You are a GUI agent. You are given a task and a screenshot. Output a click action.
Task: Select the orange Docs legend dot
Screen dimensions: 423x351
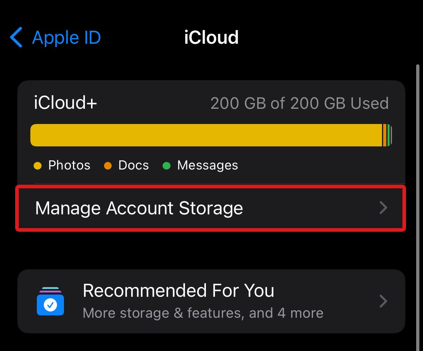[107, 165]
